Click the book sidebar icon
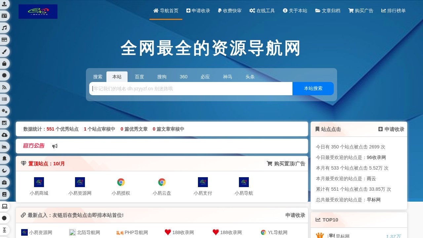Image resolution: width=423 pixels, height=238 pixels. click(4, 194)
